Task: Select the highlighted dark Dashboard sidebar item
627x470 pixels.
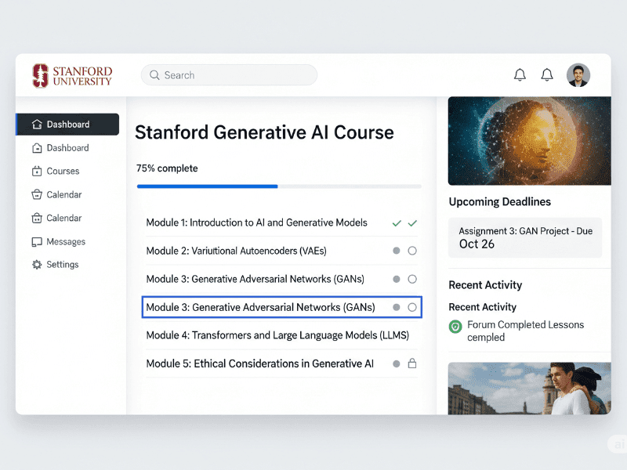Action: click(x=67, y=125)
